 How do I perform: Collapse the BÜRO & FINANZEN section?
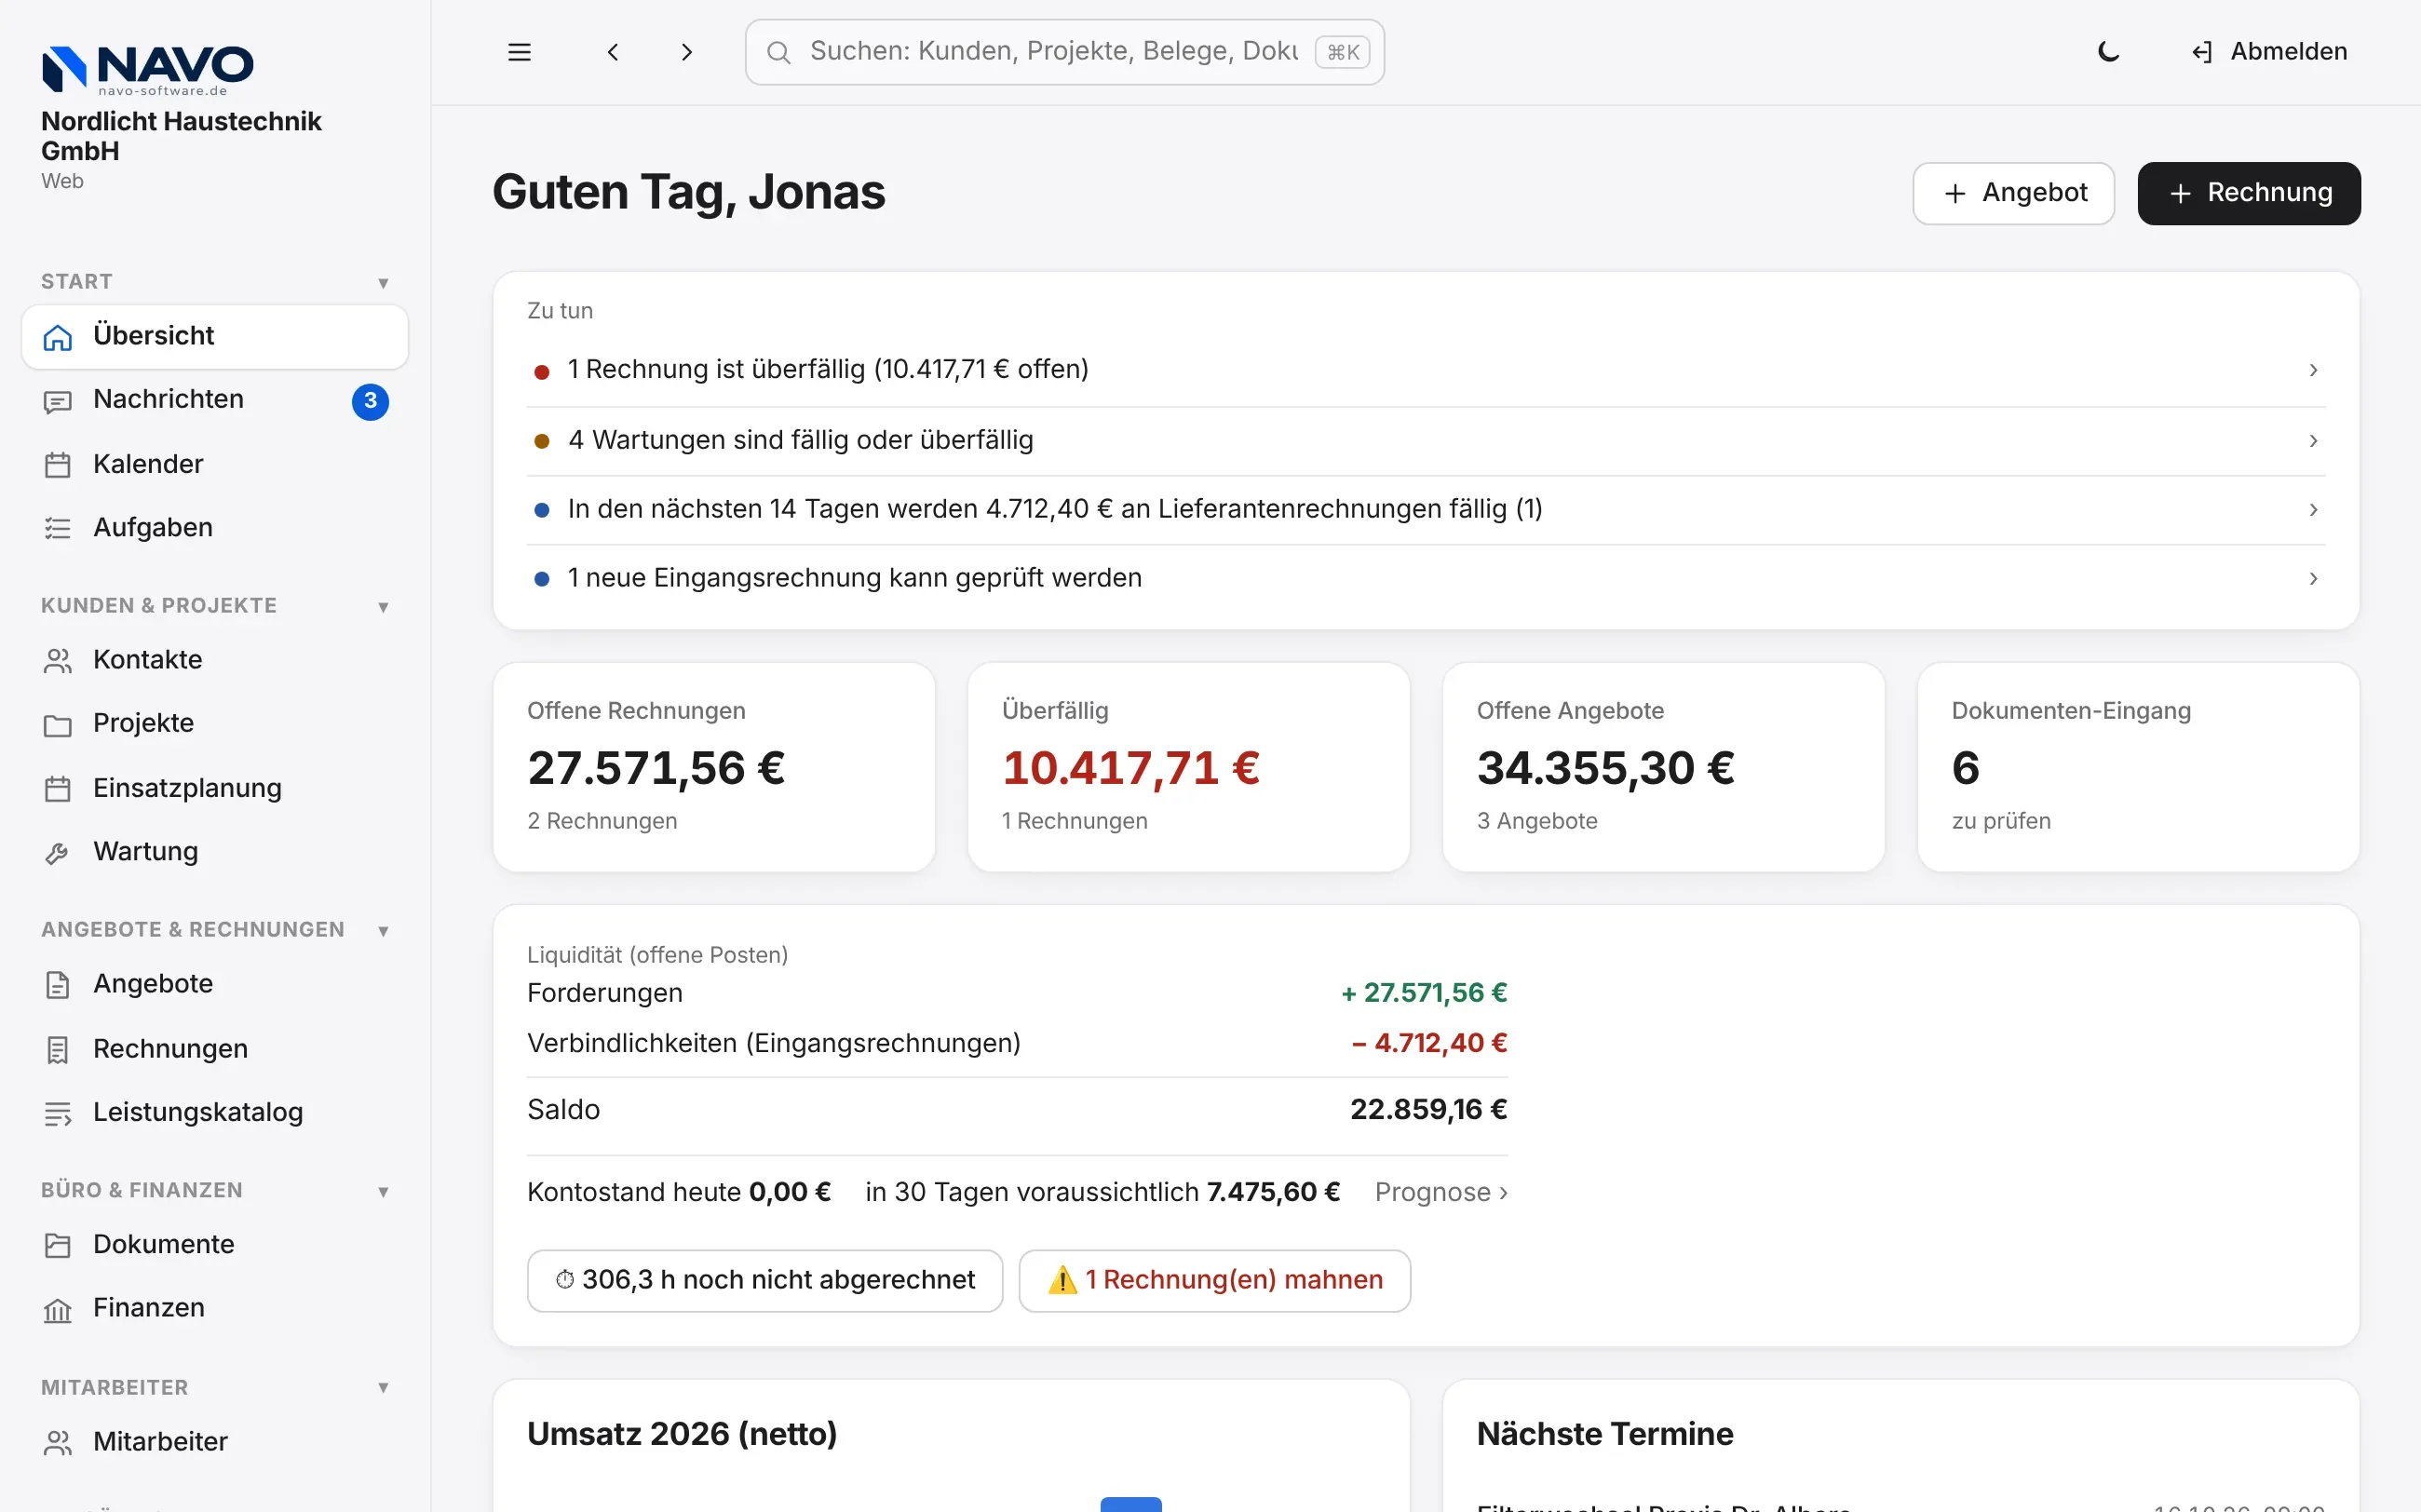(x=383, y=1192)
